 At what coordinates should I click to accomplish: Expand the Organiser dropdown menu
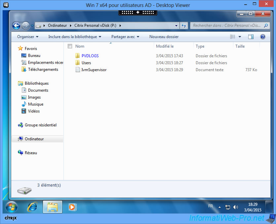coord(28,37)
